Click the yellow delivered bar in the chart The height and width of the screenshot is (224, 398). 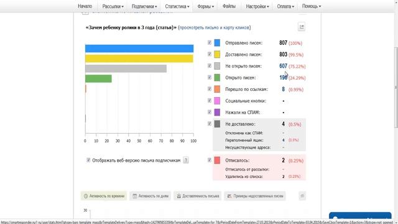[139, 58]
